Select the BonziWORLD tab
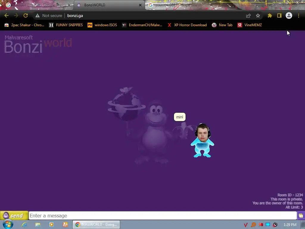This screenshot has height=229, width=305. tap(109, 5)
